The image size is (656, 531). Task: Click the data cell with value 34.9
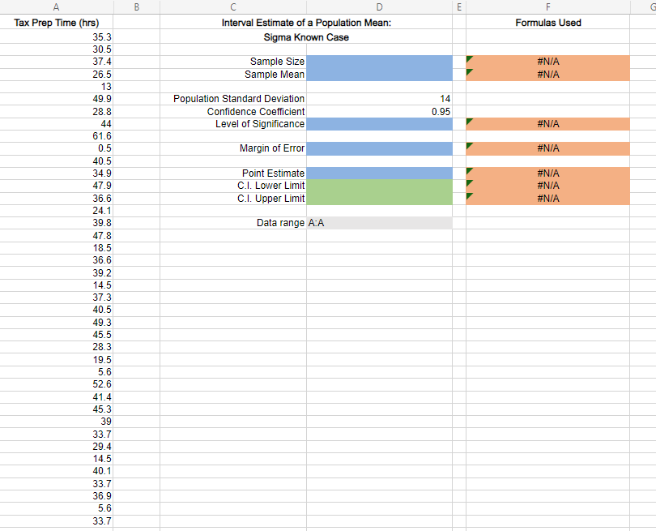point(57,173)
